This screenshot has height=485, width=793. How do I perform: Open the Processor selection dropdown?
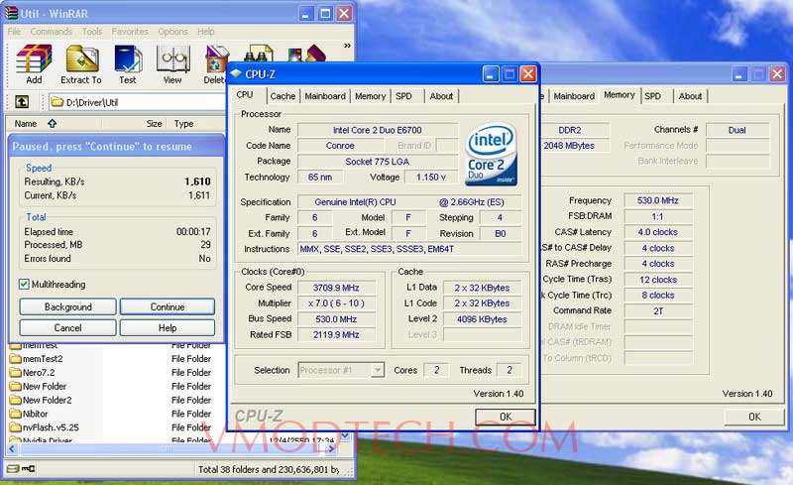378,370
